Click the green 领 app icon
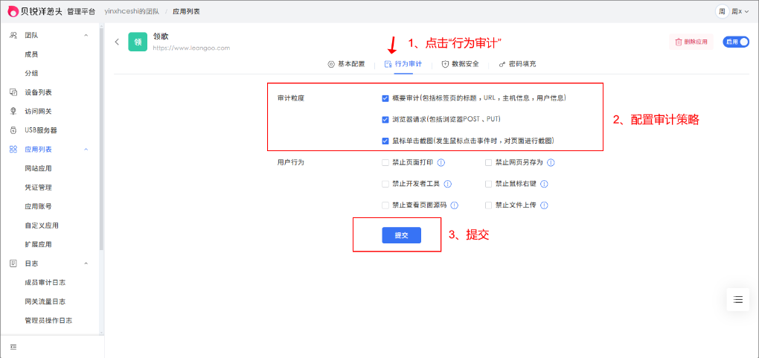Image resolution: width=759 pixels, height=358 pixels. pyautogui.click(x=138, y=42)
